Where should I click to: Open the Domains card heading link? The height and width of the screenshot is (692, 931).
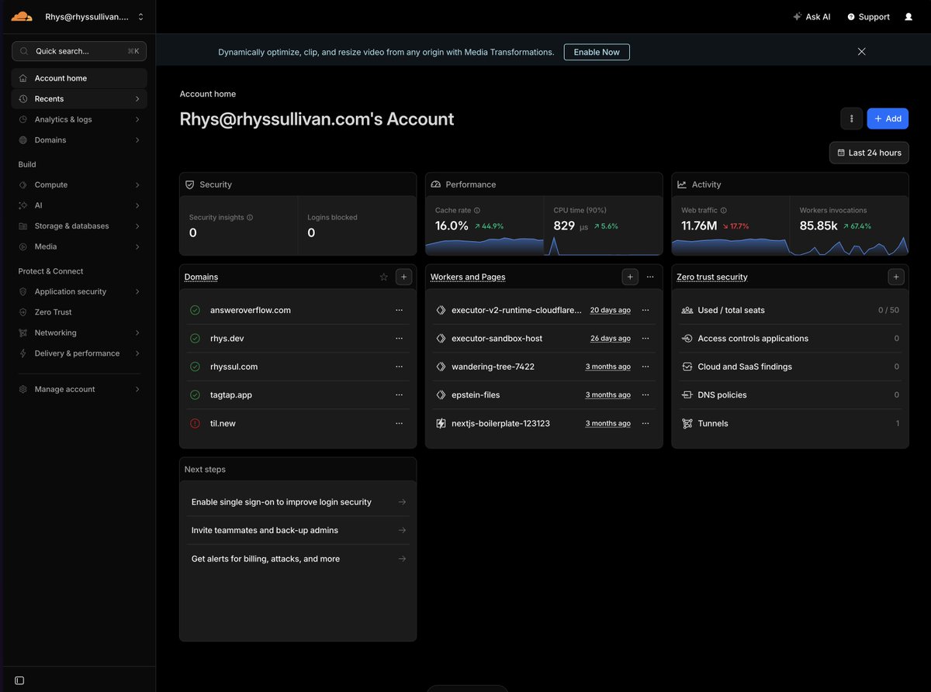pyautogui.click(x=201, y=277)
